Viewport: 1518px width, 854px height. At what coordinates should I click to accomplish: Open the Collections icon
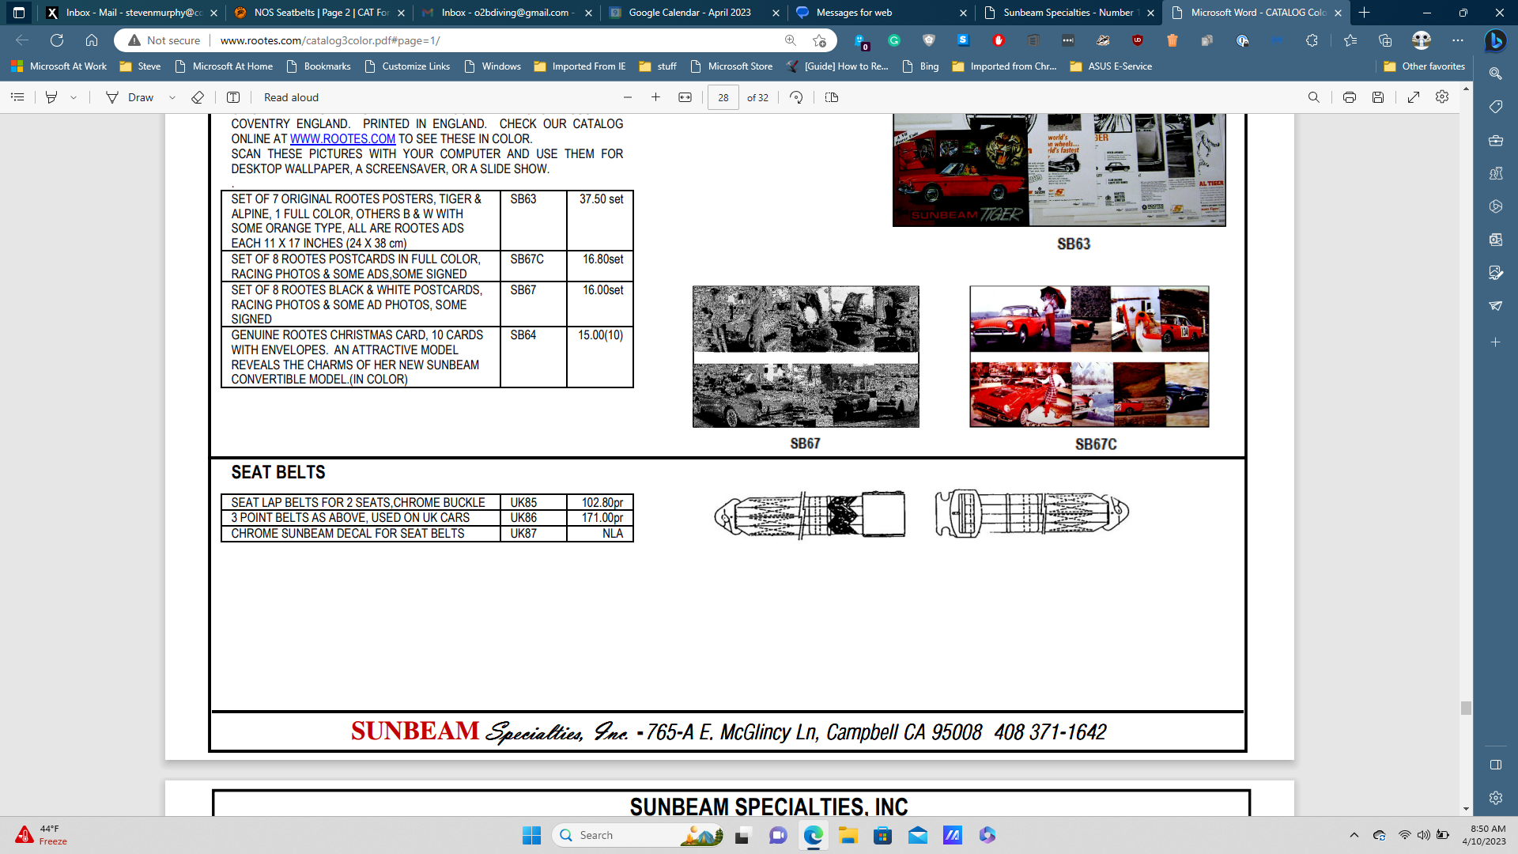(x=1384, y=40)
